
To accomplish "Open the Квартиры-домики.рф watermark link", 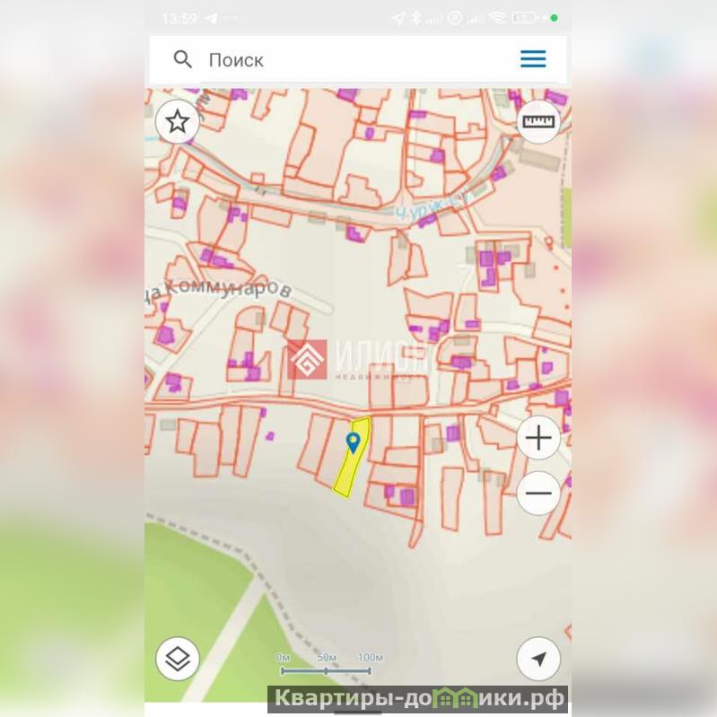I will click(418, 699).
